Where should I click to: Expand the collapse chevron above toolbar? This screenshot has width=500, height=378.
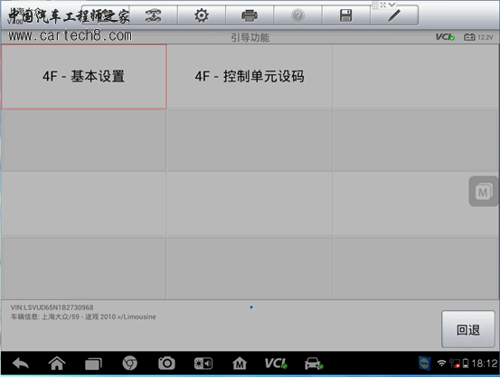(x=392, y=5)
